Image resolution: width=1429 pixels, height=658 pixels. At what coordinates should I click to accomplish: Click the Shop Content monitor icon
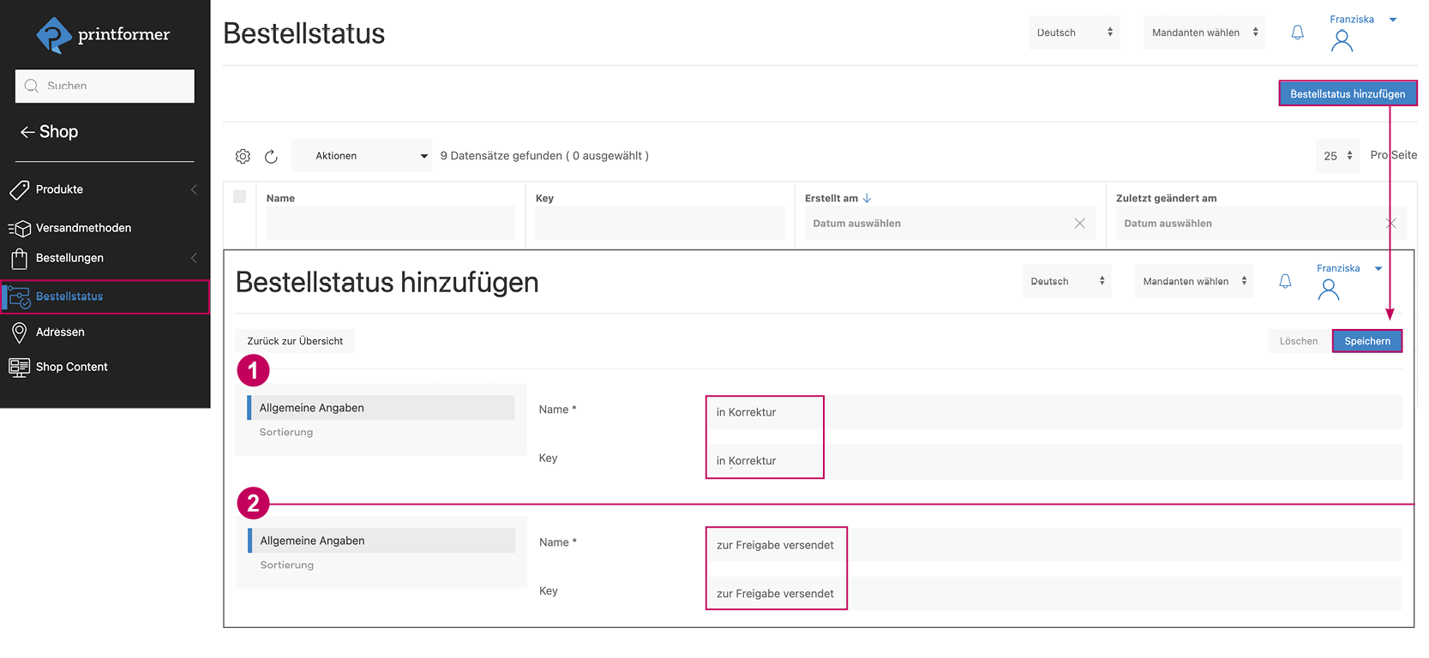[19, 368]
